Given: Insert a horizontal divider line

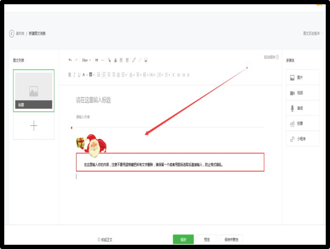Looking at the screenshot, I should (102, 60).
